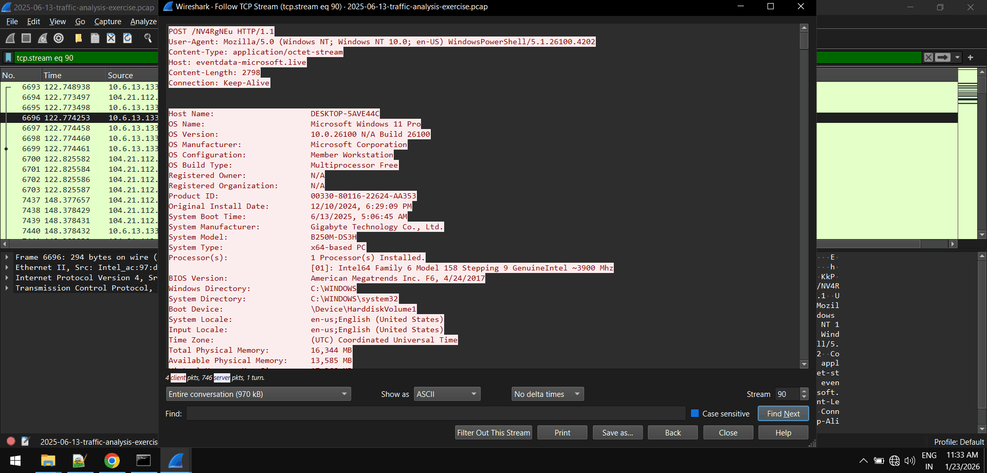The height and width of the screenshot is (473, 987).
Task: Click the capture options gear icon
Action: [x=59, y=38]
